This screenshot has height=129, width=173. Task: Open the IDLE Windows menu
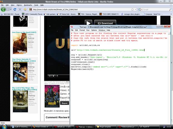[102, 30]
